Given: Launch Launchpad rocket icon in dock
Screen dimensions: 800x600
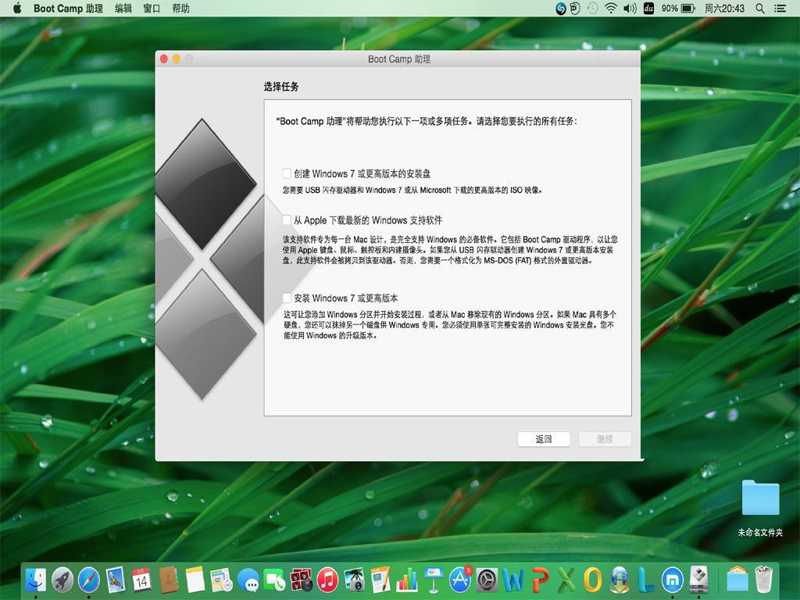Looking at the screenshot, I should click(x=62, y=580).
